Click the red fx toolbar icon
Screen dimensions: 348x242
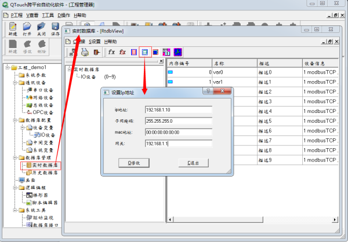pos(122,52)
